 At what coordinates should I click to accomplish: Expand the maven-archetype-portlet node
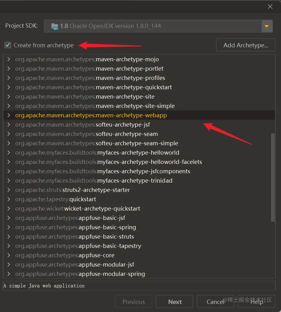[9, 68]
